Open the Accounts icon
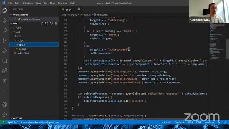 [x=5, y=105]
